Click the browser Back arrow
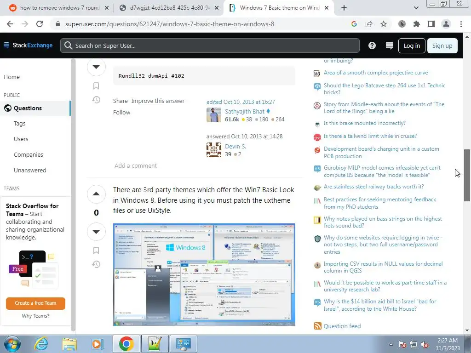The height and width of the screenshot is (353, 471). pos(10,24)
